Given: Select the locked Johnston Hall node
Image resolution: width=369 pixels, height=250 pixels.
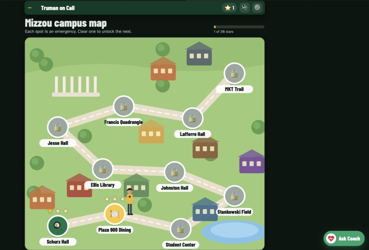Looking at the screenshot, I should [x=174, y=172].
